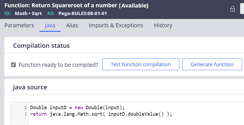View the History tab

[x=163, y=25]
